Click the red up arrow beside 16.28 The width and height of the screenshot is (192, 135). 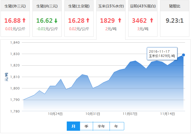[x=88, y=20]
